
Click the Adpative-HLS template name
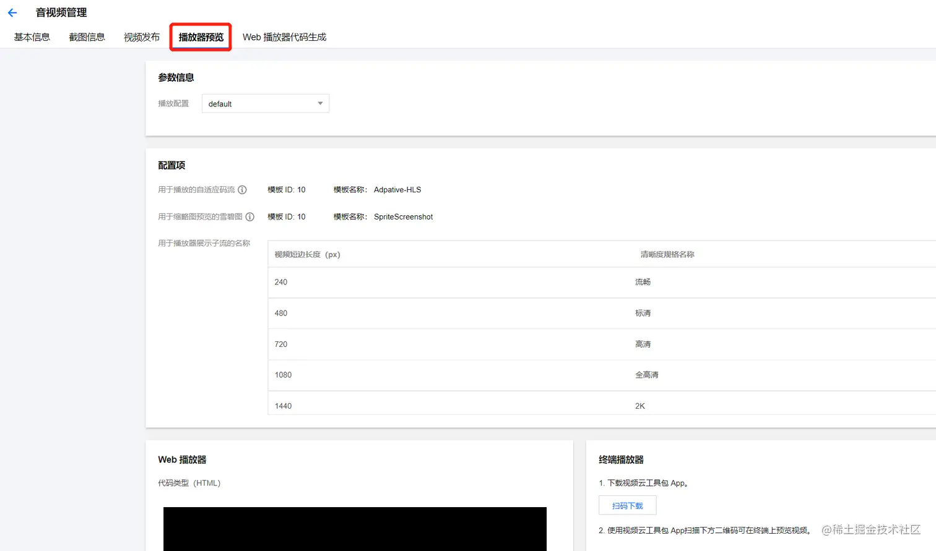[397, 190]
